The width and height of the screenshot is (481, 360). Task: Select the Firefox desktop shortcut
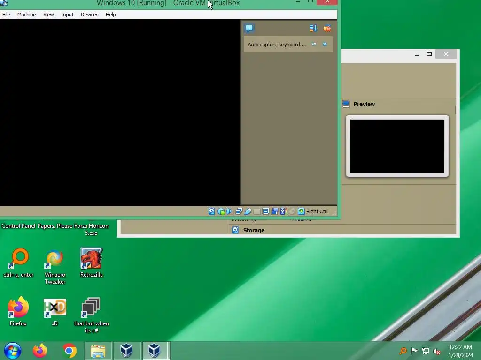(x=18, y=311)
